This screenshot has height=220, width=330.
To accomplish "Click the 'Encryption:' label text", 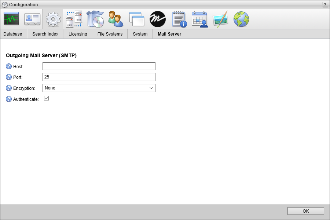I will coord(24,88).
